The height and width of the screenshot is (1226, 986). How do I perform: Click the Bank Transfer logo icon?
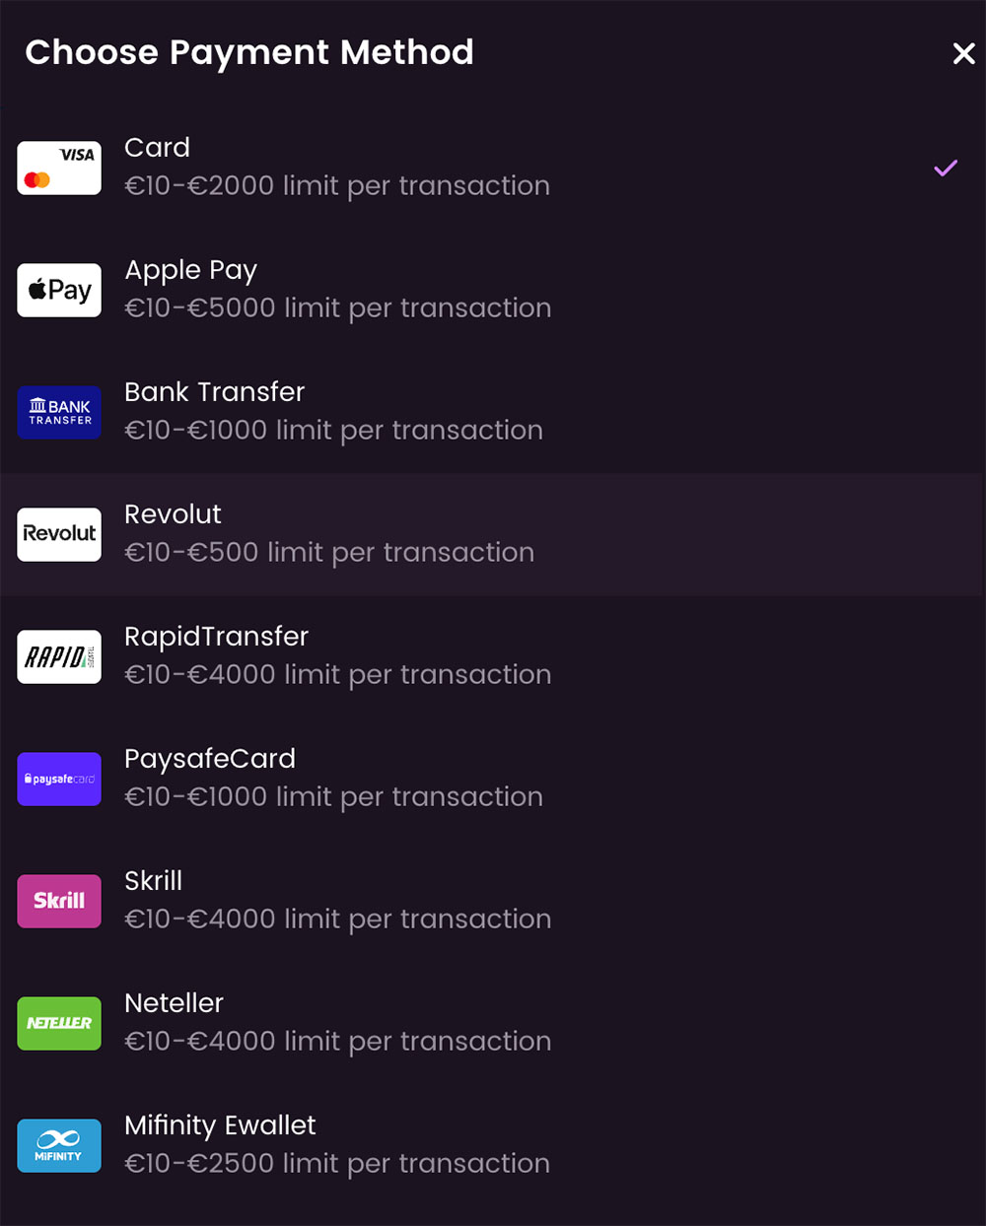click(x=59, y=412)
